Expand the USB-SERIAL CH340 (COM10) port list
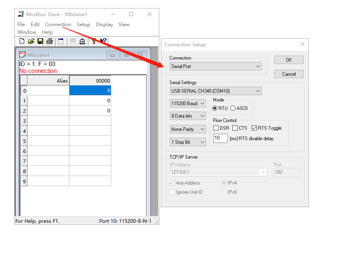 tap(216, 91)
